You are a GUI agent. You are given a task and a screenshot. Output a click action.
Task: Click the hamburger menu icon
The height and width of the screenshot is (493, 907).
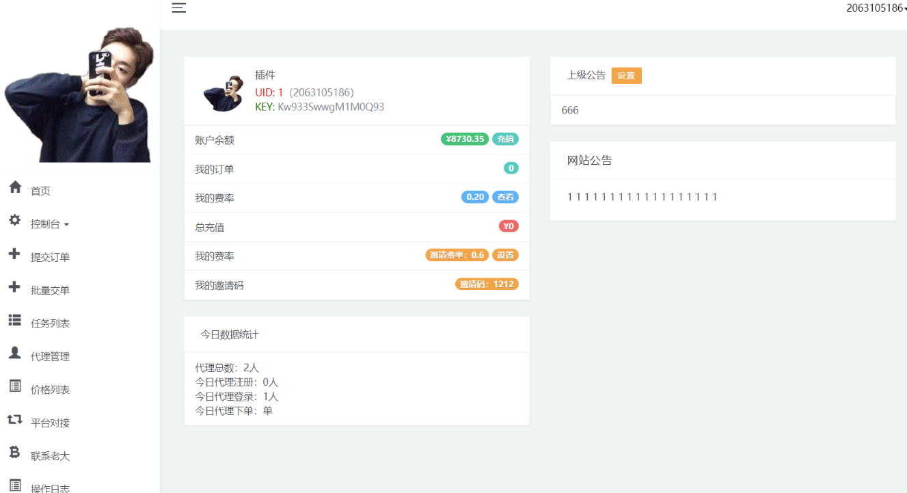coord(179,8)
